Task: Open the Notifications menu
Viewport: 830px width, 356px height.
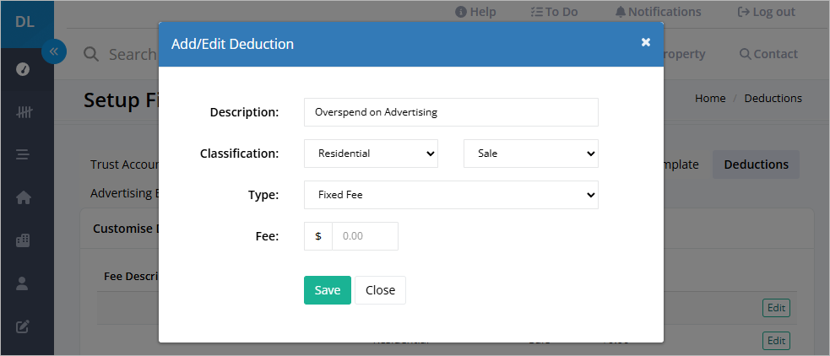Action: tap(658, 12)
